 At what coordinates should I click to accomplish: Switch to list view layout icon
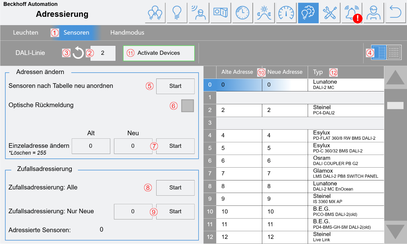(379, 52)
